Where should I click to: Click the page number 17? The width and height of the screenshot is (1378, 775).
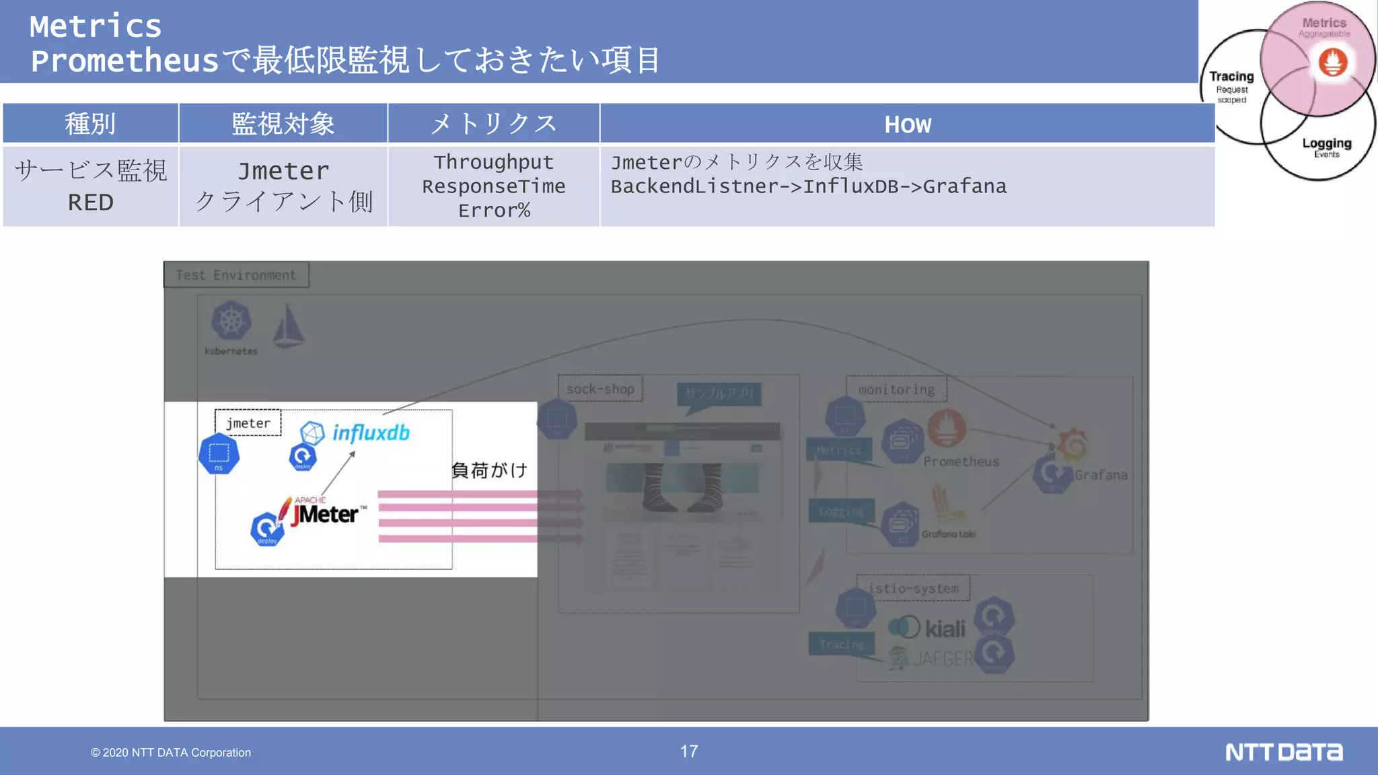(x=689, y=751)
